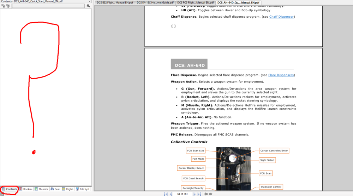
Task: Switch to the Contents panel tab
Action: (x=10, y=189)
